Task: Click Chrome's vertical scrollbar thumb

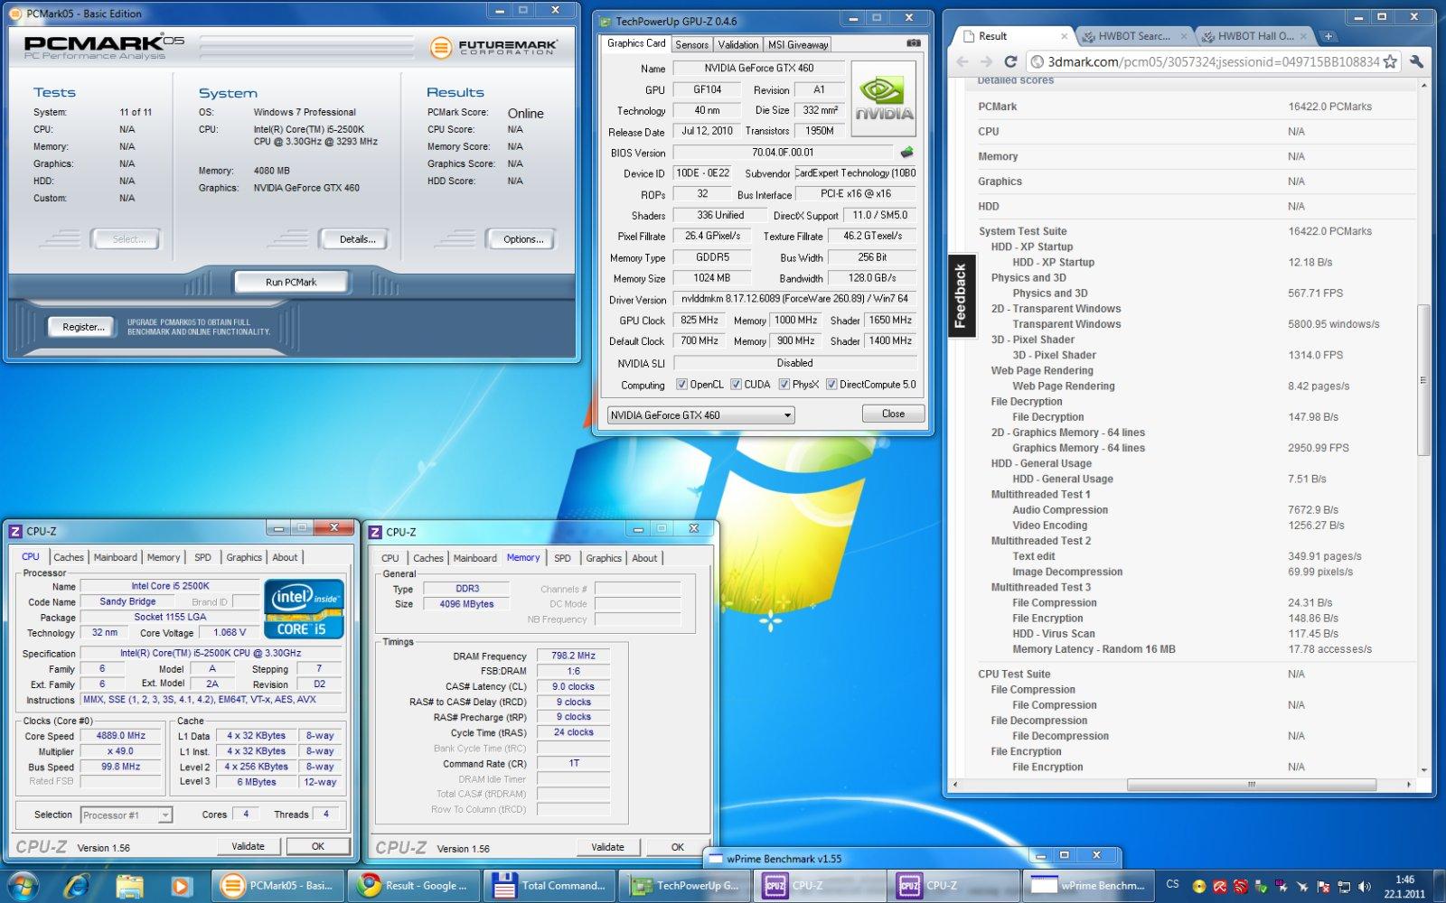Action: click(1423, 379)
